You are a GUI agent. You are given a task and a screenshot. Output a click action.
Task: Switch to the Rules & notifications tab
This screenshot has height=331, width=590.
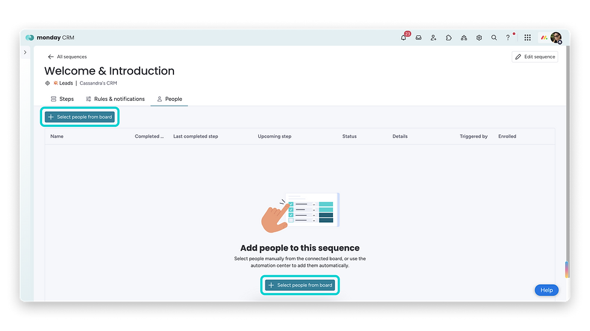115,99
